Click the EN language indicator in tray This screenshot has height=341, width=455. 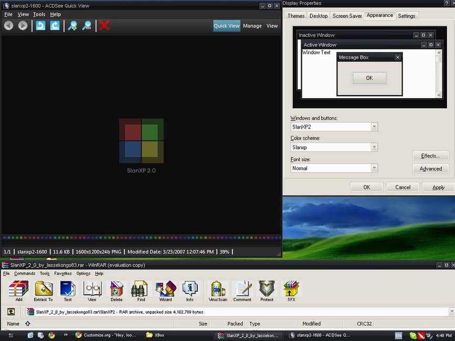coord(398,335)
